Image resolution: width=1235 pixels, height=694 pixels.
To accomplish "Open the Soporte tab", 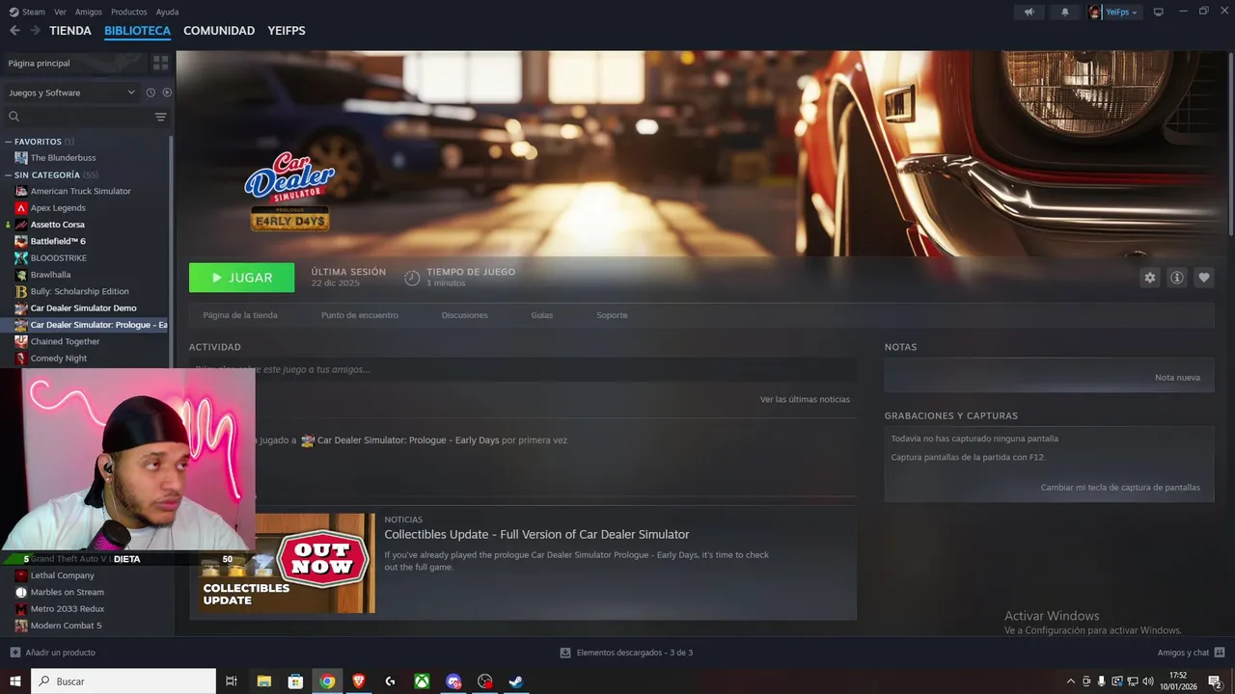I will coord(612,315).
